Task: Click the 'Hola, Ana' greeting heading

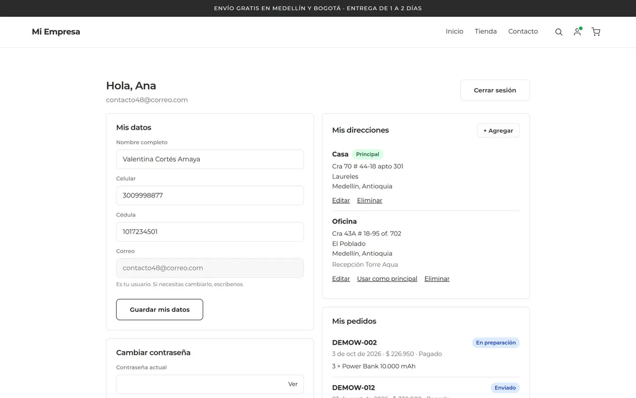Action: (131, 85)
